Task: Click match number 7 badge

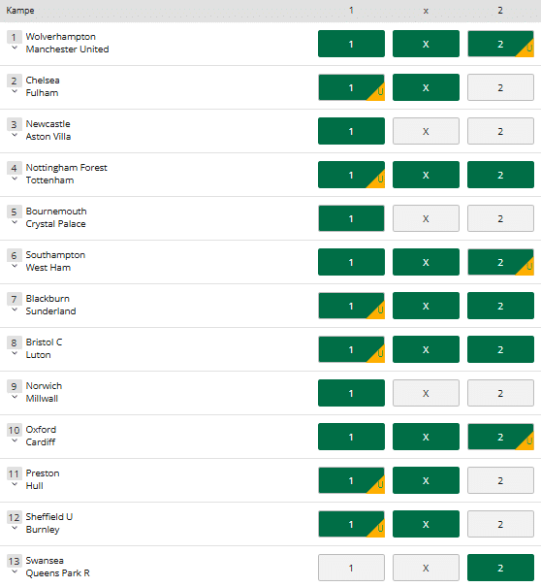Action: (x=14, y=299)
